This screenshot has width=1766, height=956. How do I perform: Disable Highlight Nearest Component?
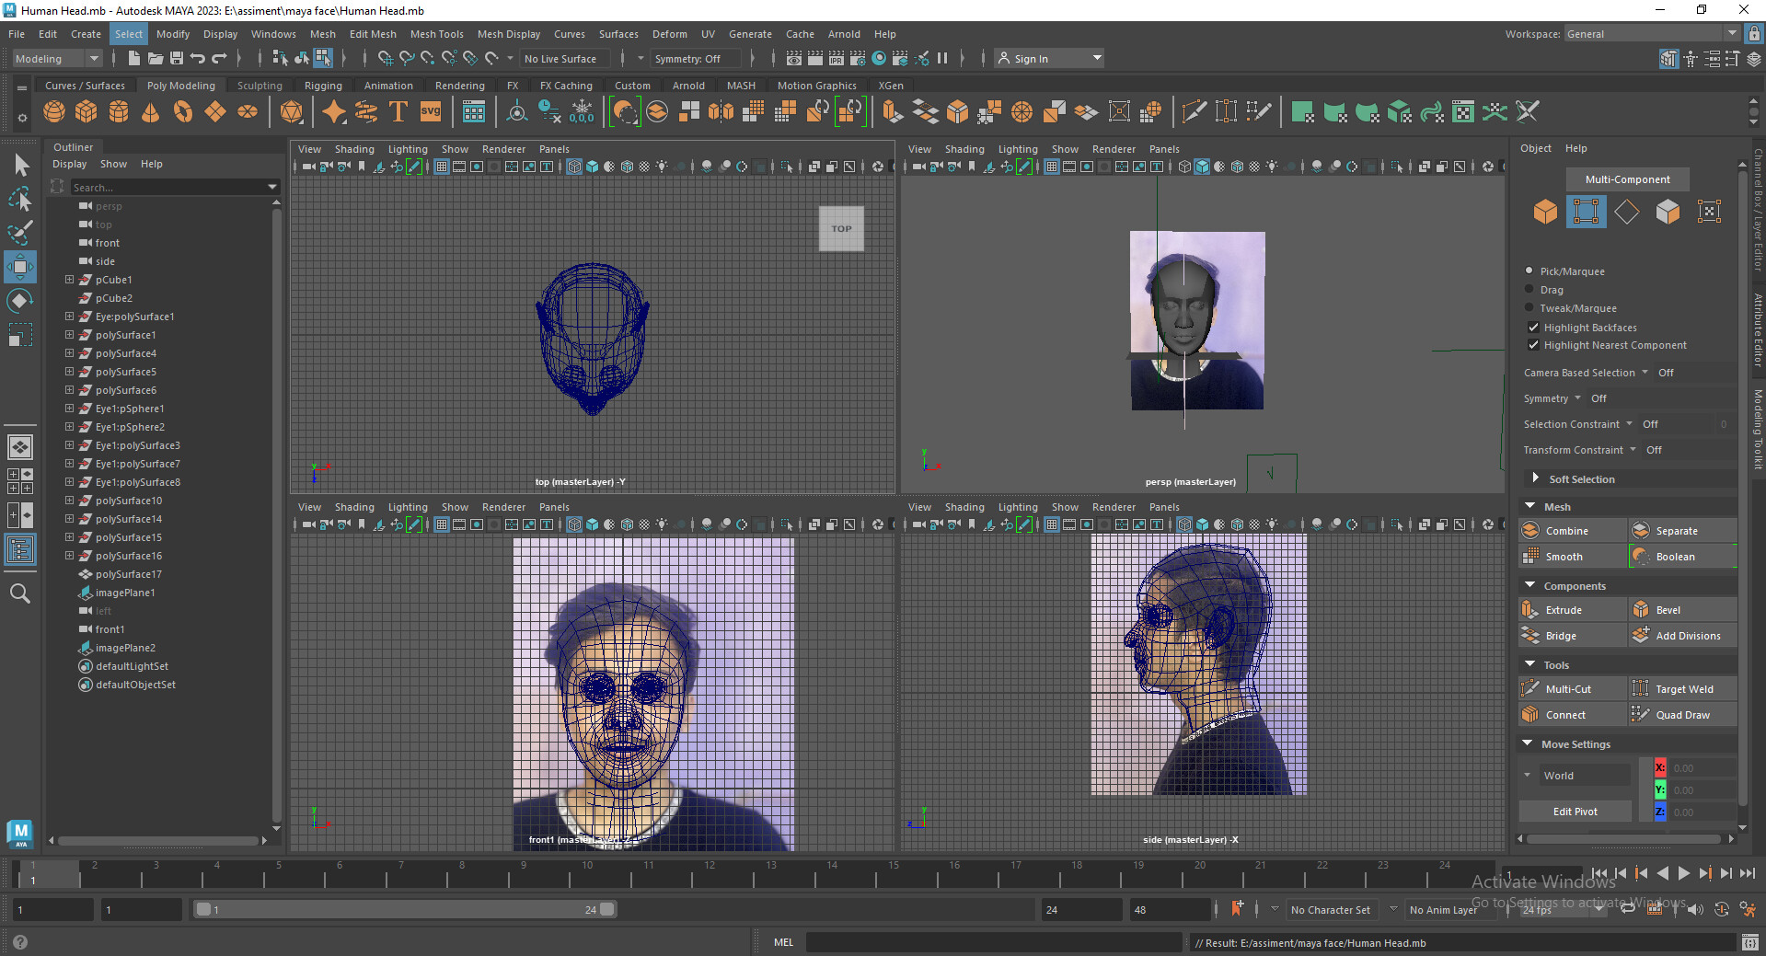click(x=1534, y=345)
